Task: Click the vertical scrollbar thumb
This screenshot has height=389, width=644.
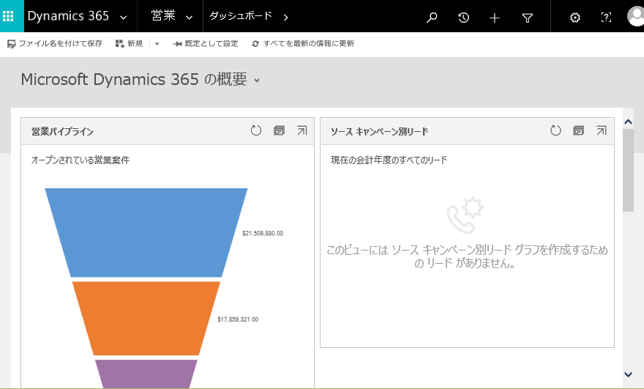Action: point(628,170)
